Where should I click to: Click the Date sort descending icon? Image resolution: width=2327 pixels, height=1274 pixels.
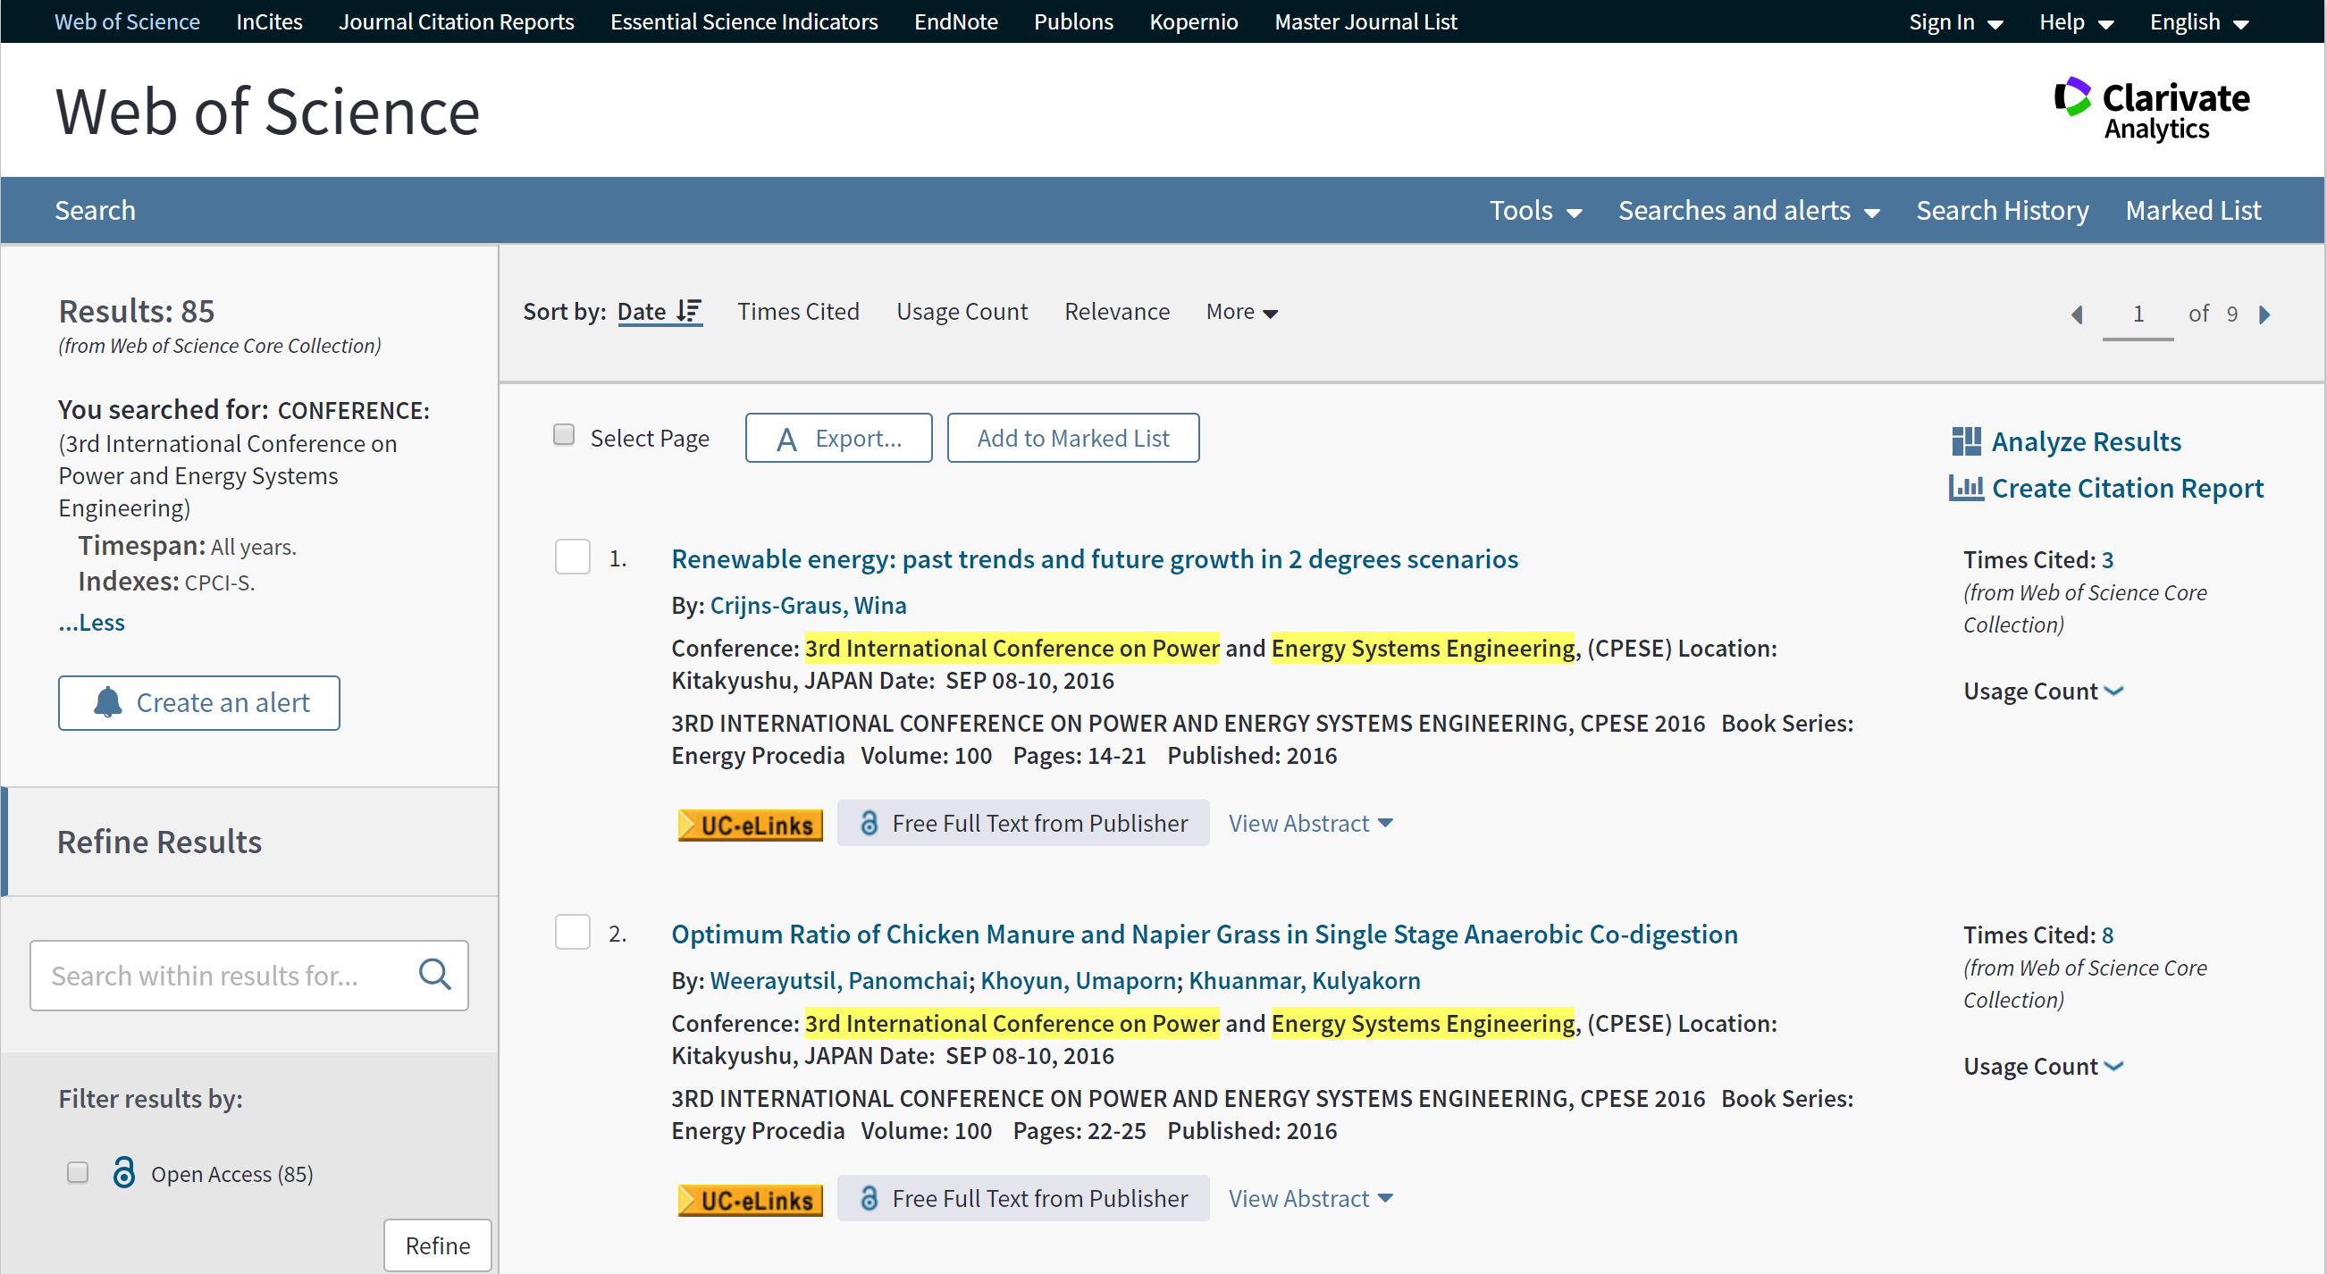coord(688,312)
